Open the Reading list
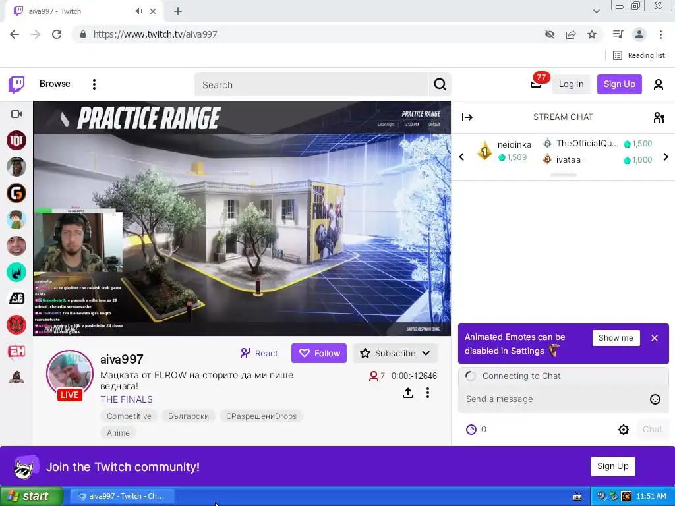 [x=639, y=55]
